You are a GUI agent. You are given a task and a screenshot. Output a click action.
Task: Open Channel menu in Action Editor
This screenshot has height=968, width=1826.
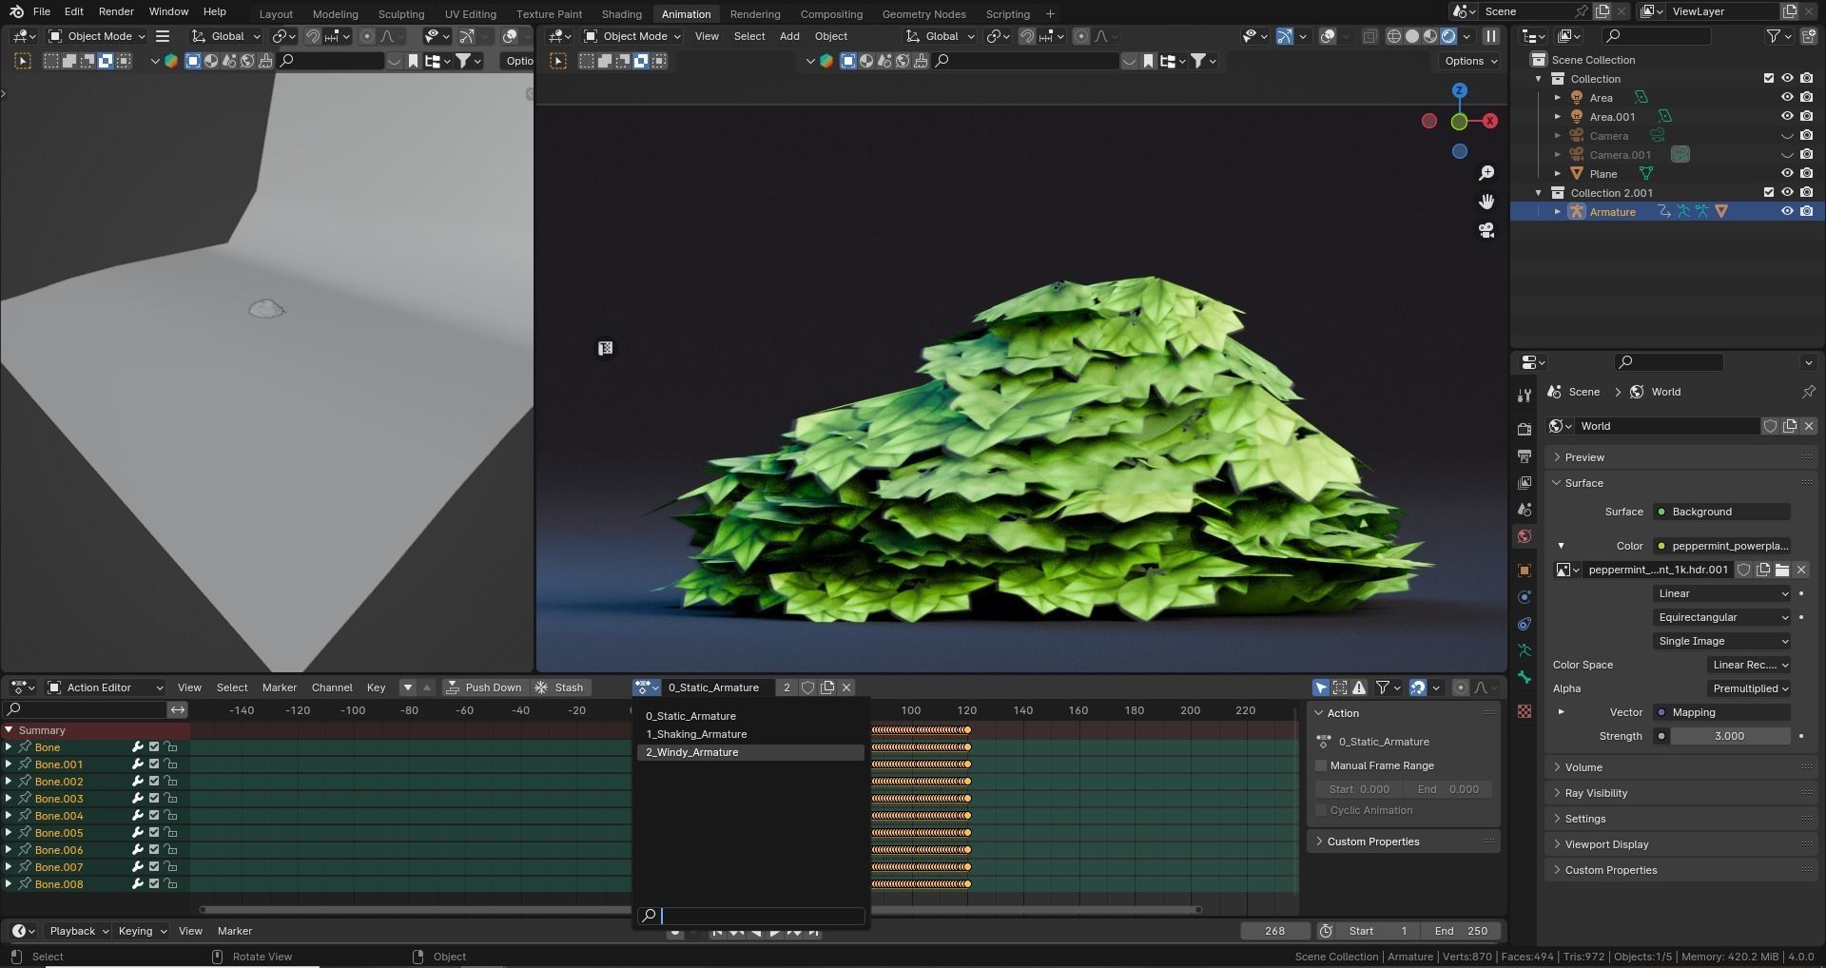[x=331, y=687]
